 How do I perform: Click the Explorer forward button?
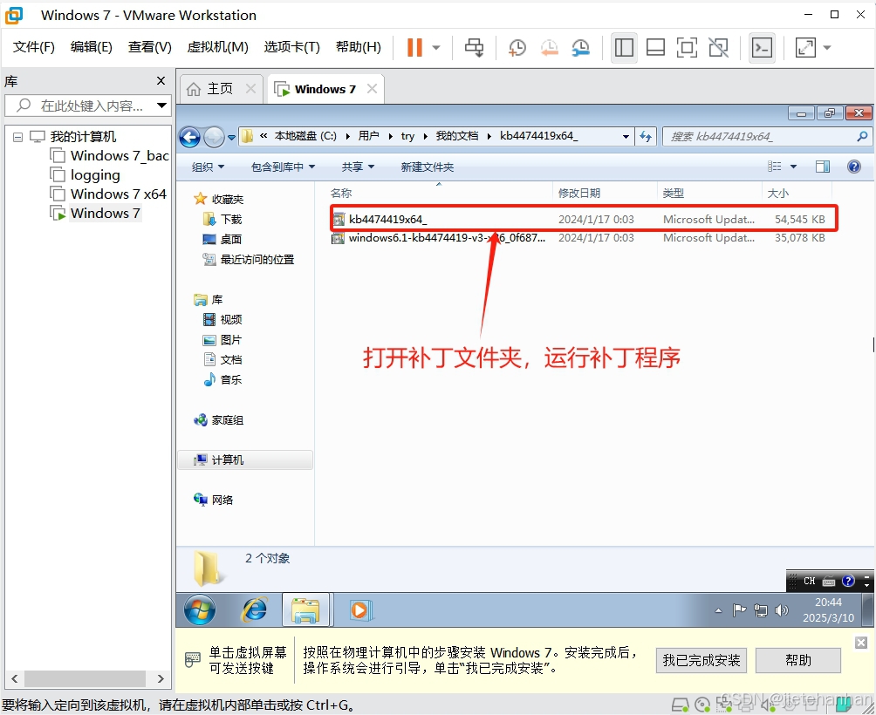(x=214, y=137)
